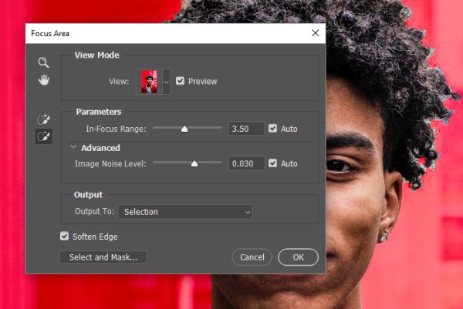463x309 pixels.
Task: Click the In-Focus Range slider handle
Action: [184, 129]
